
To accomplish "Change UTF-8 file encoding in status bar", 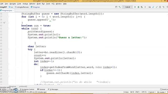I will (x=144, y=92).
